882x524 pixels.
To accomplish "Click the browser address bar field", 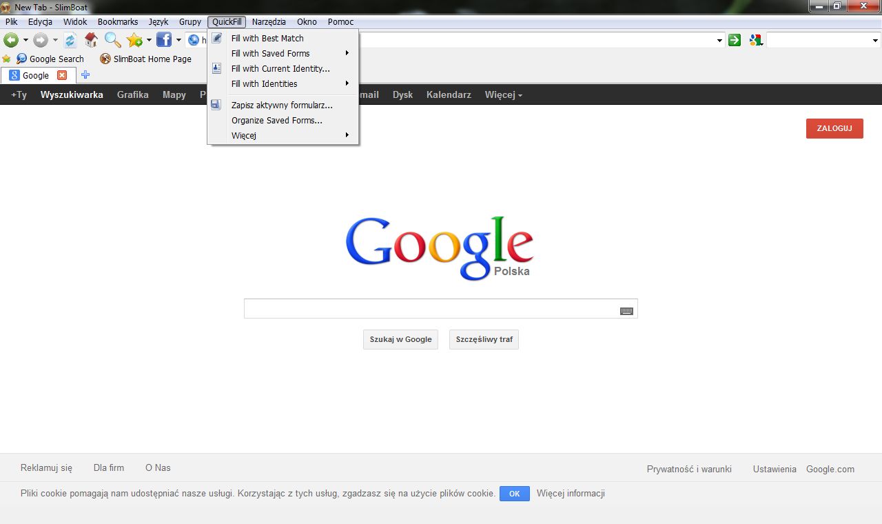I will [x=455, y=40].
